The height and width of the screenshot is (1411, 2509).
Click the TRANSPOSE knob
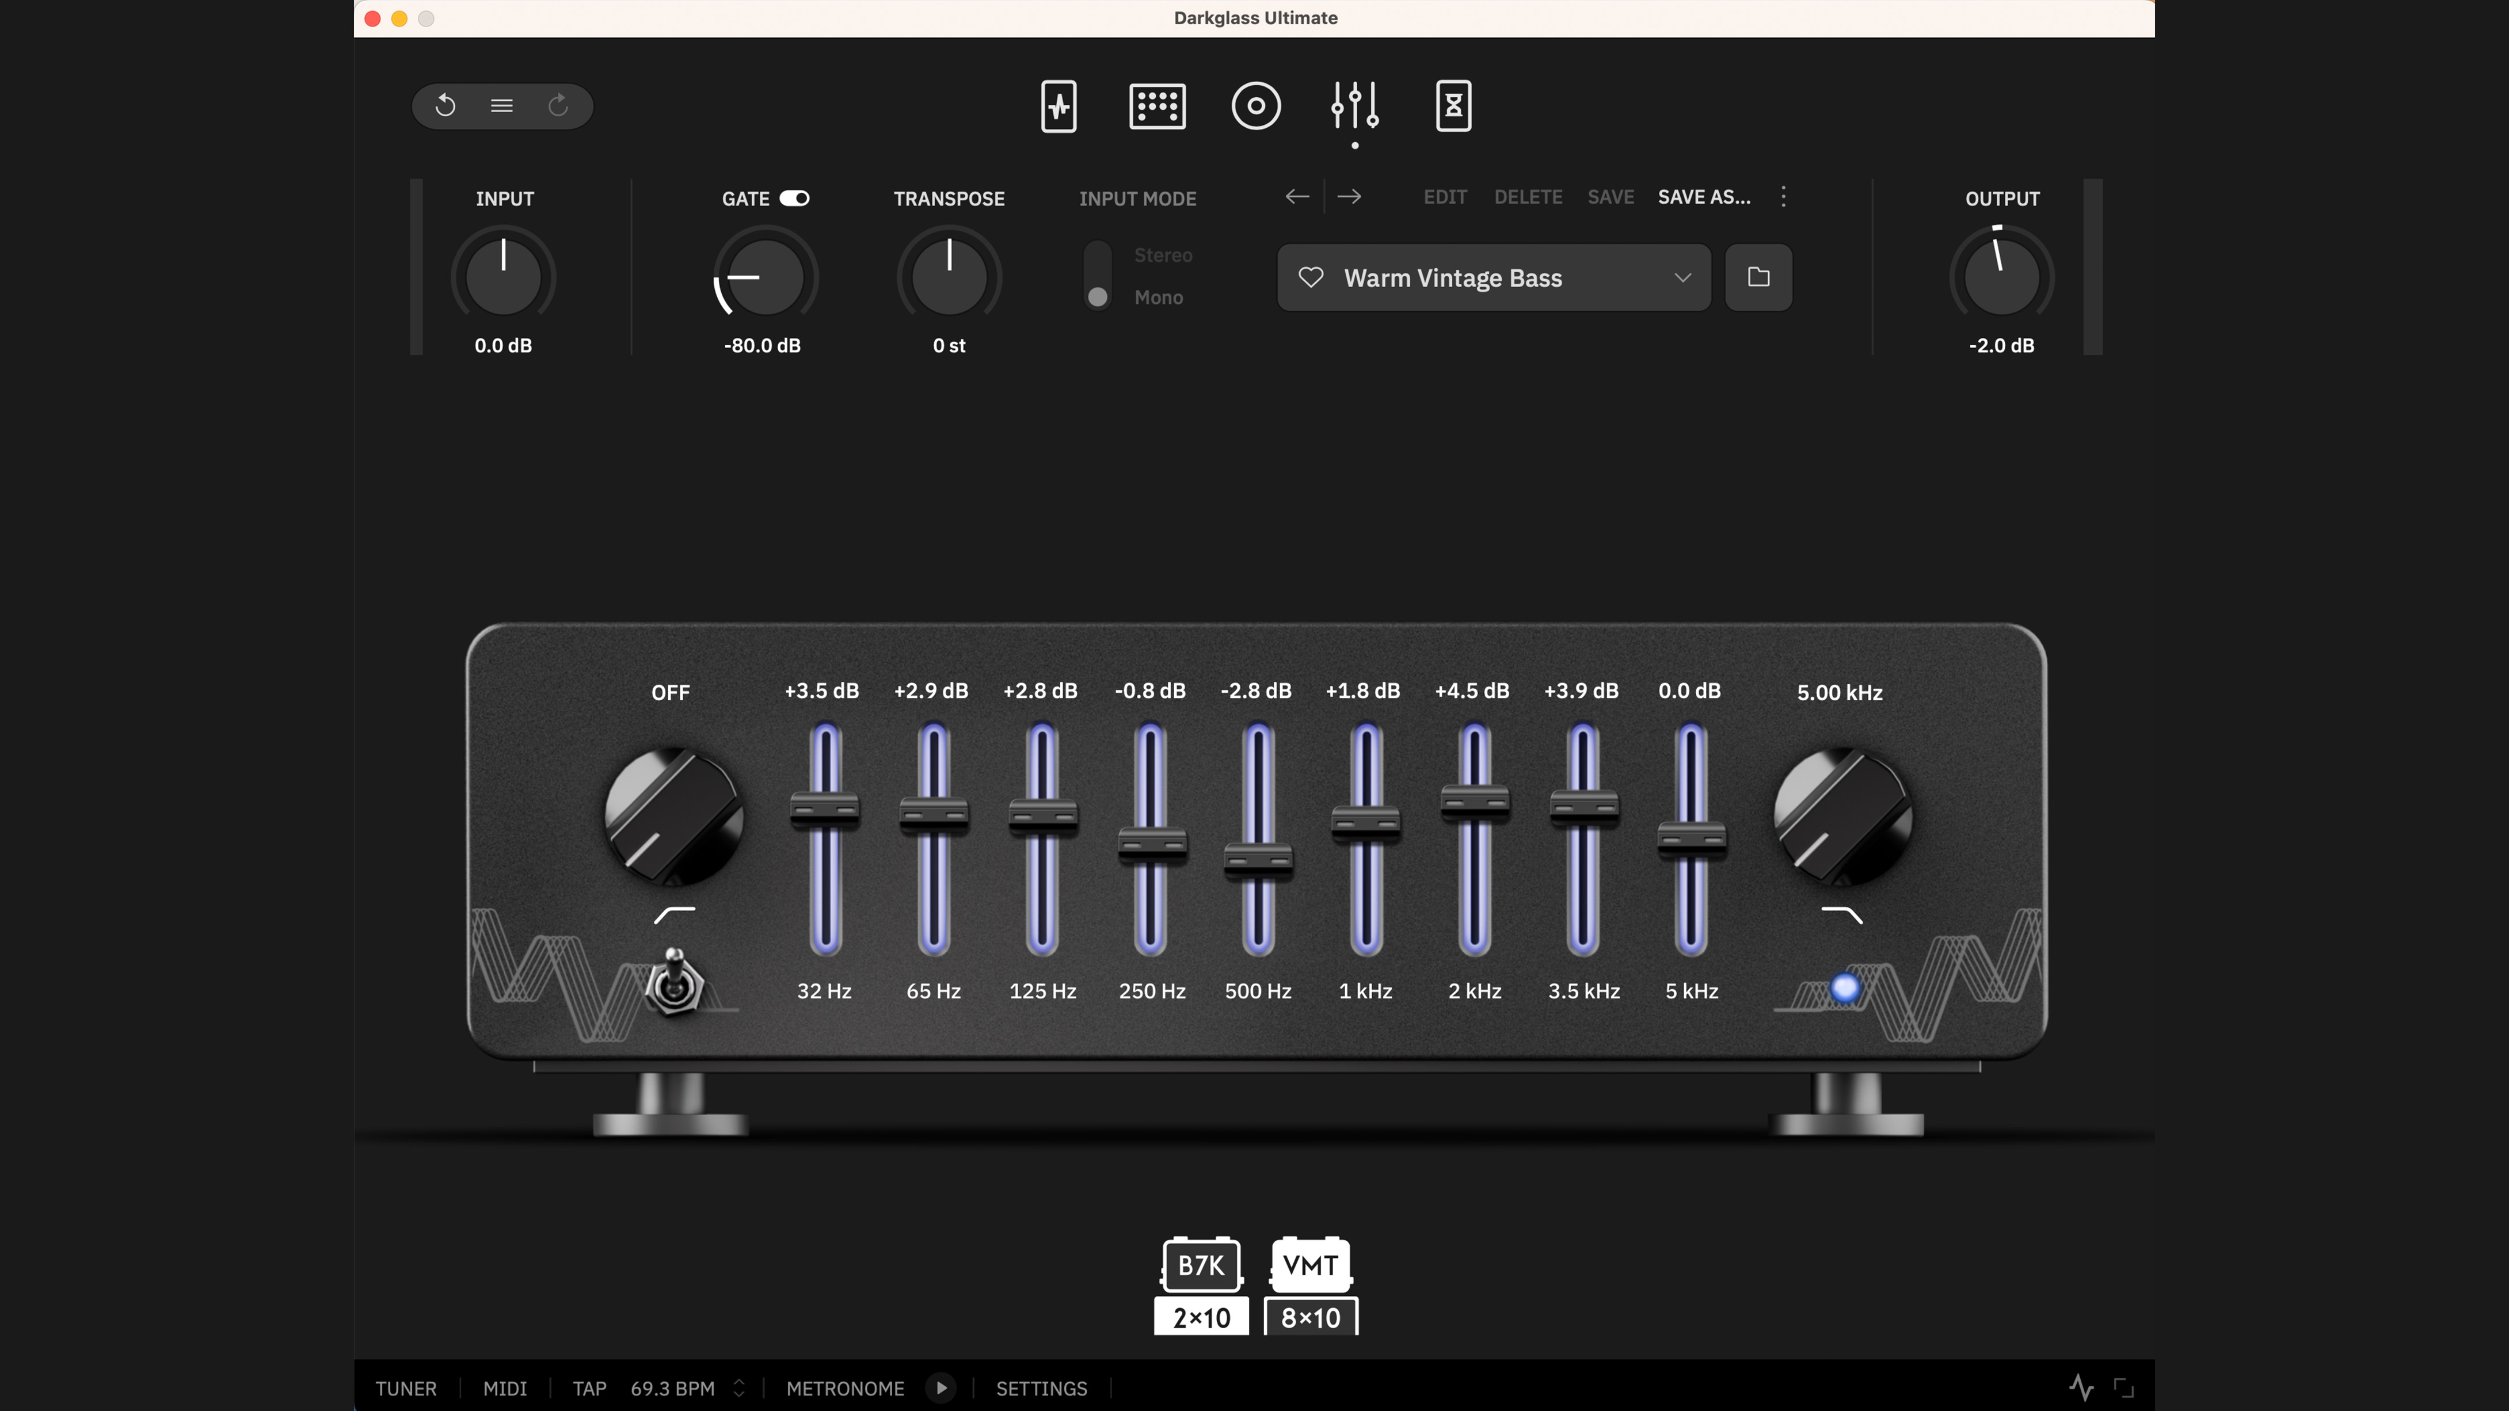pos(950,277)
